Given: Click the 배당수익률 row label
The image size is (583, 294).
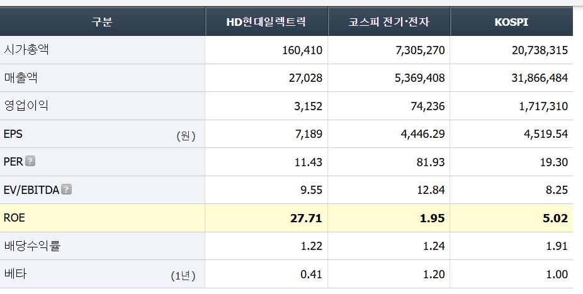Looking at the screenshot, I should (x=32, y=246).
